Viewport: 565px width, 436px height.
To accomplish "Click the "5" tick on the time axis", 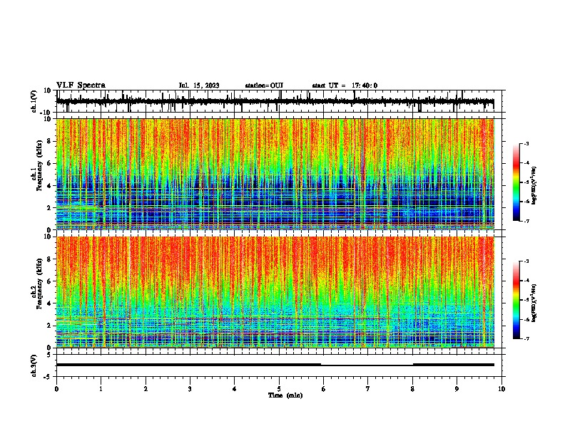I will tap(279, 389).
